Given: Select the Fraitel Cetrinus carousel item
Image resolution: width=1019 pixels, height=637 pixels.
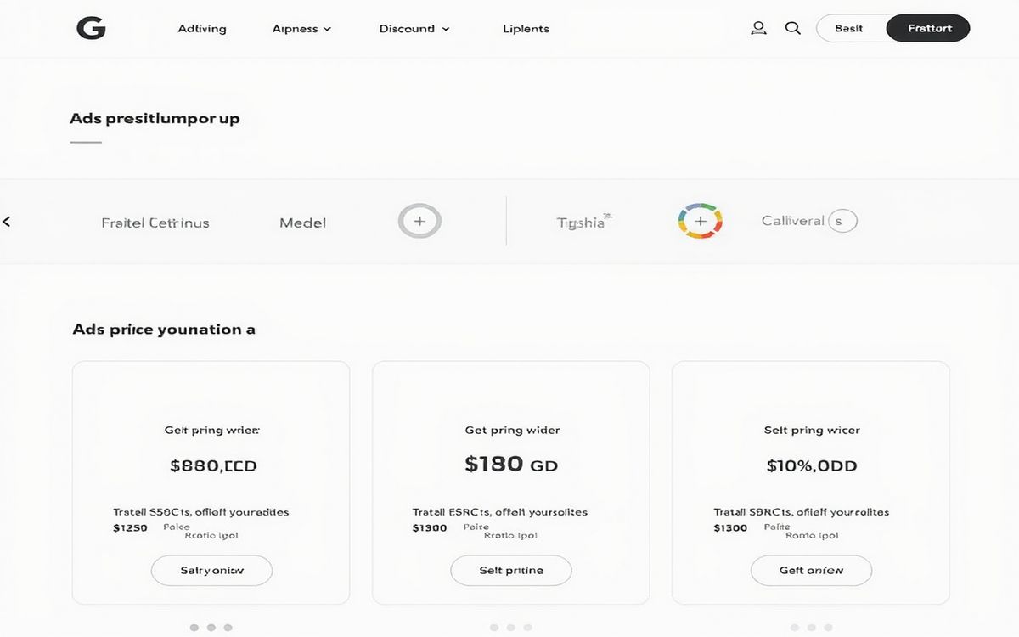Looking at the screenshot, I should tap(155, 223).
